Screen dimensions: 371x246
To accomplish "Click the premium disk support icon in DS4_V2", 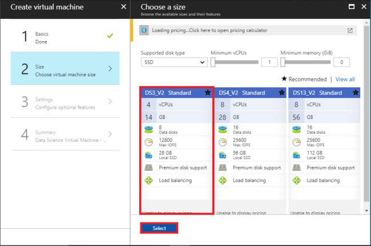I will click(223, 168).
